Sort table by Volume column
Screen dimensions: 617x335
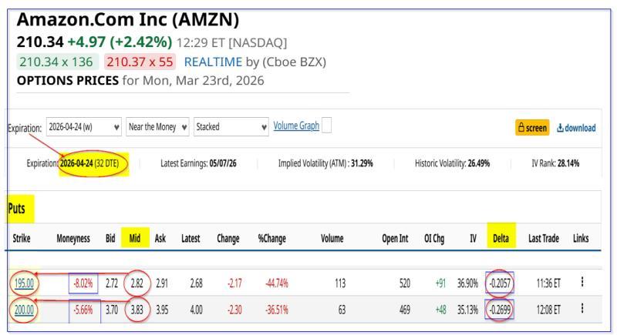pyautogui.click(x=332, y=239)
